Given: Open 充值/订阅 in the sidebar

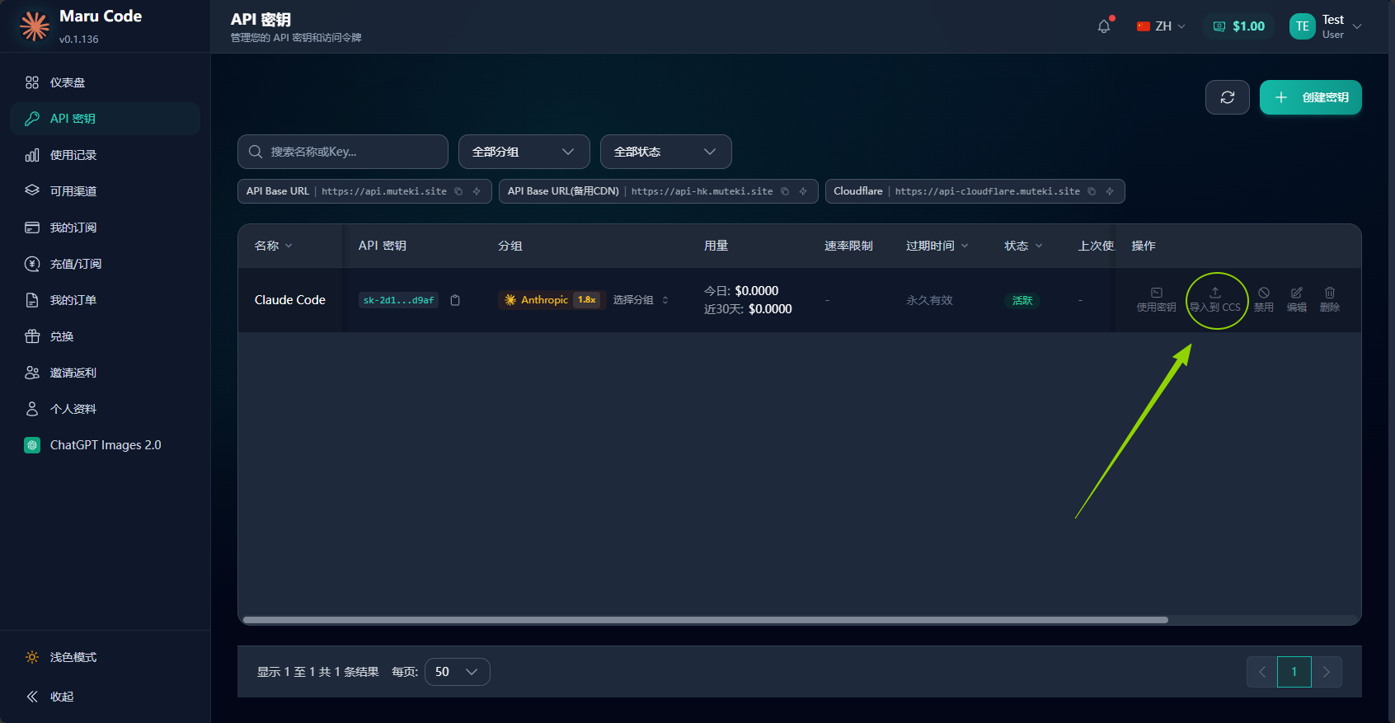Looking at the screenshot, I should (105, 264).
